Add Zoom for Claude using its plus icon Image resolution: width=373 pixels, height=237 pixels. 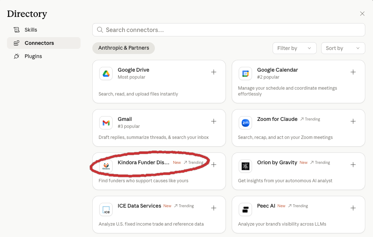353,121
